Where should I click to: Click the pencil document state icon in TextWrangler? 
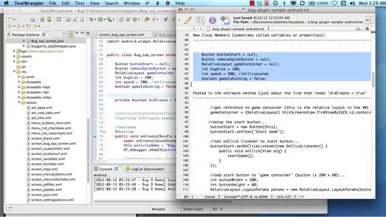(188, 20)
